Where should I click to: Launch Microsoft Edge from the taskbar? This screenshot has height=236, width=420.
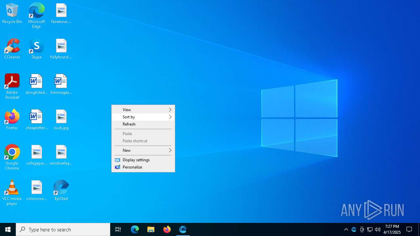[135, 229]
